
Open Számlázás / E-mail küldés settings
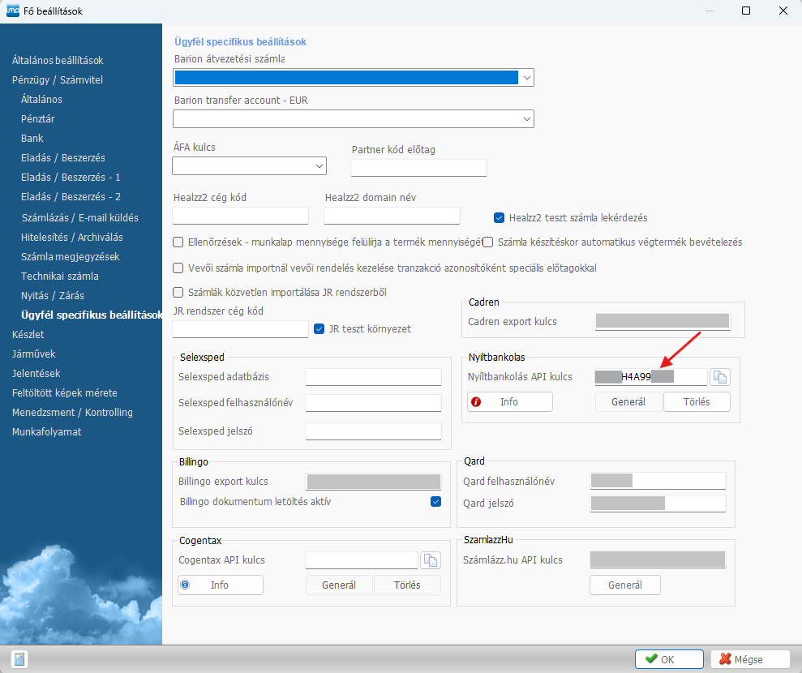(79, 217)
